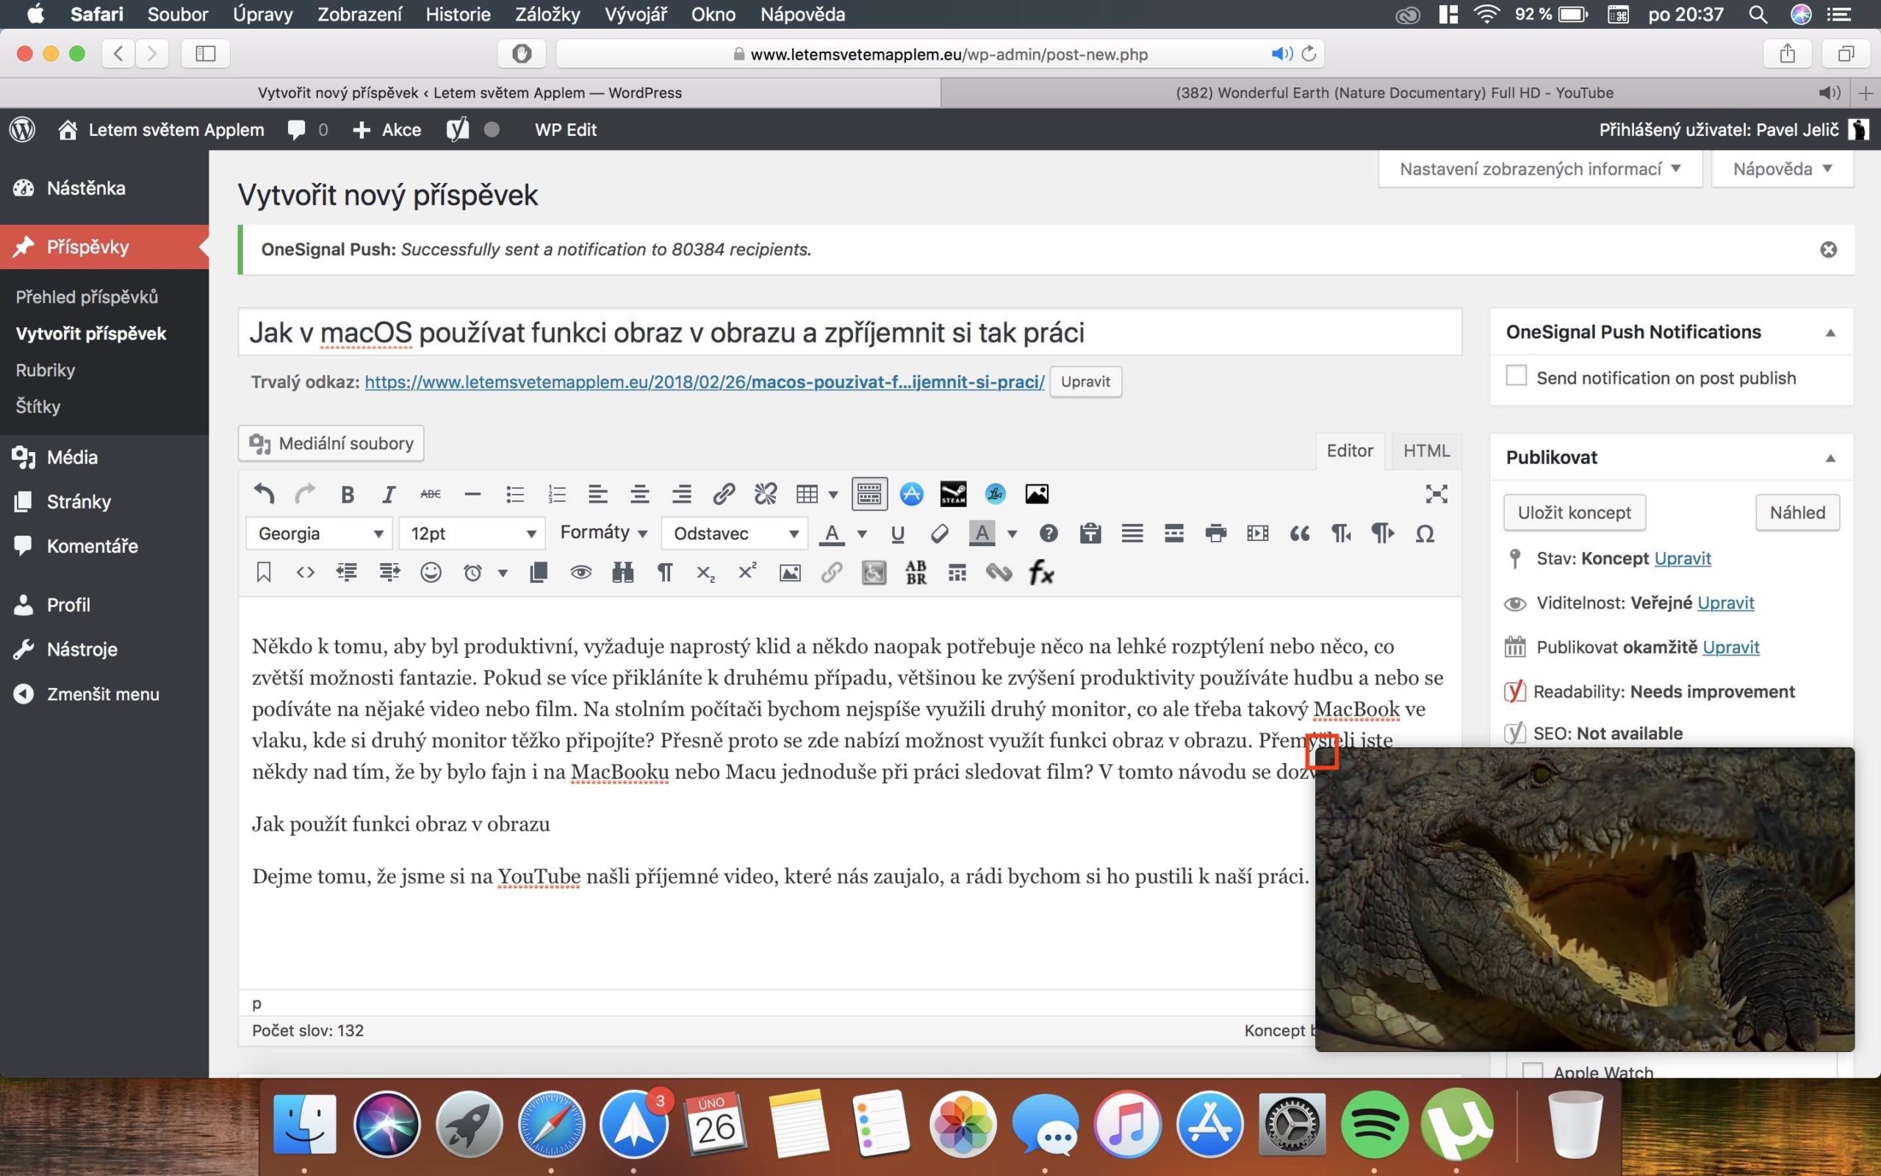Expand the Odstavec paragraph format dropdown

tap(735, 534)
